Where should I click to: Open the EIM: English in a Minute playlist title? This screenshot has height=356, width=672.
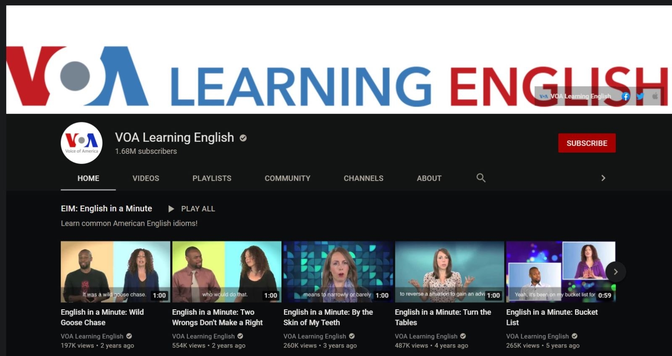(x=106, y=208)
